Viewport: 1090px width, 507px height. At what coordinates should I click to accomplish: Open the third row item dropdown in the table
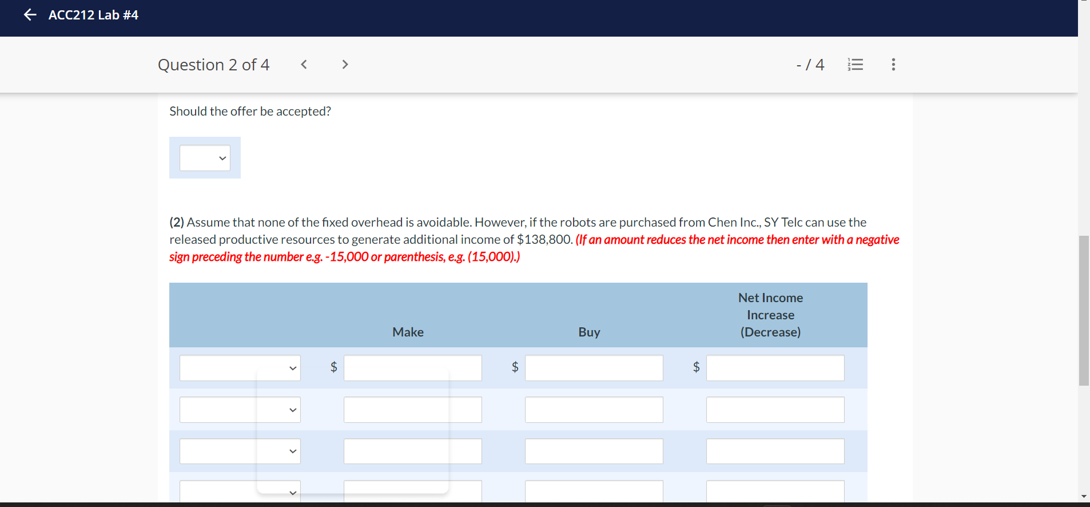tap(240, 451)
